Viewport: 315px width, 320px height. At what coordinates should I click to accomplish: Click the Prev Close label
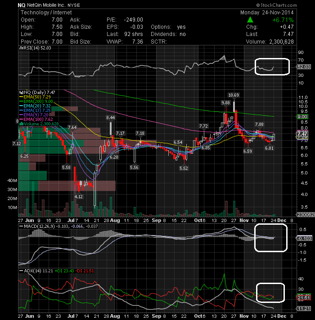click(x=35, y=42)
